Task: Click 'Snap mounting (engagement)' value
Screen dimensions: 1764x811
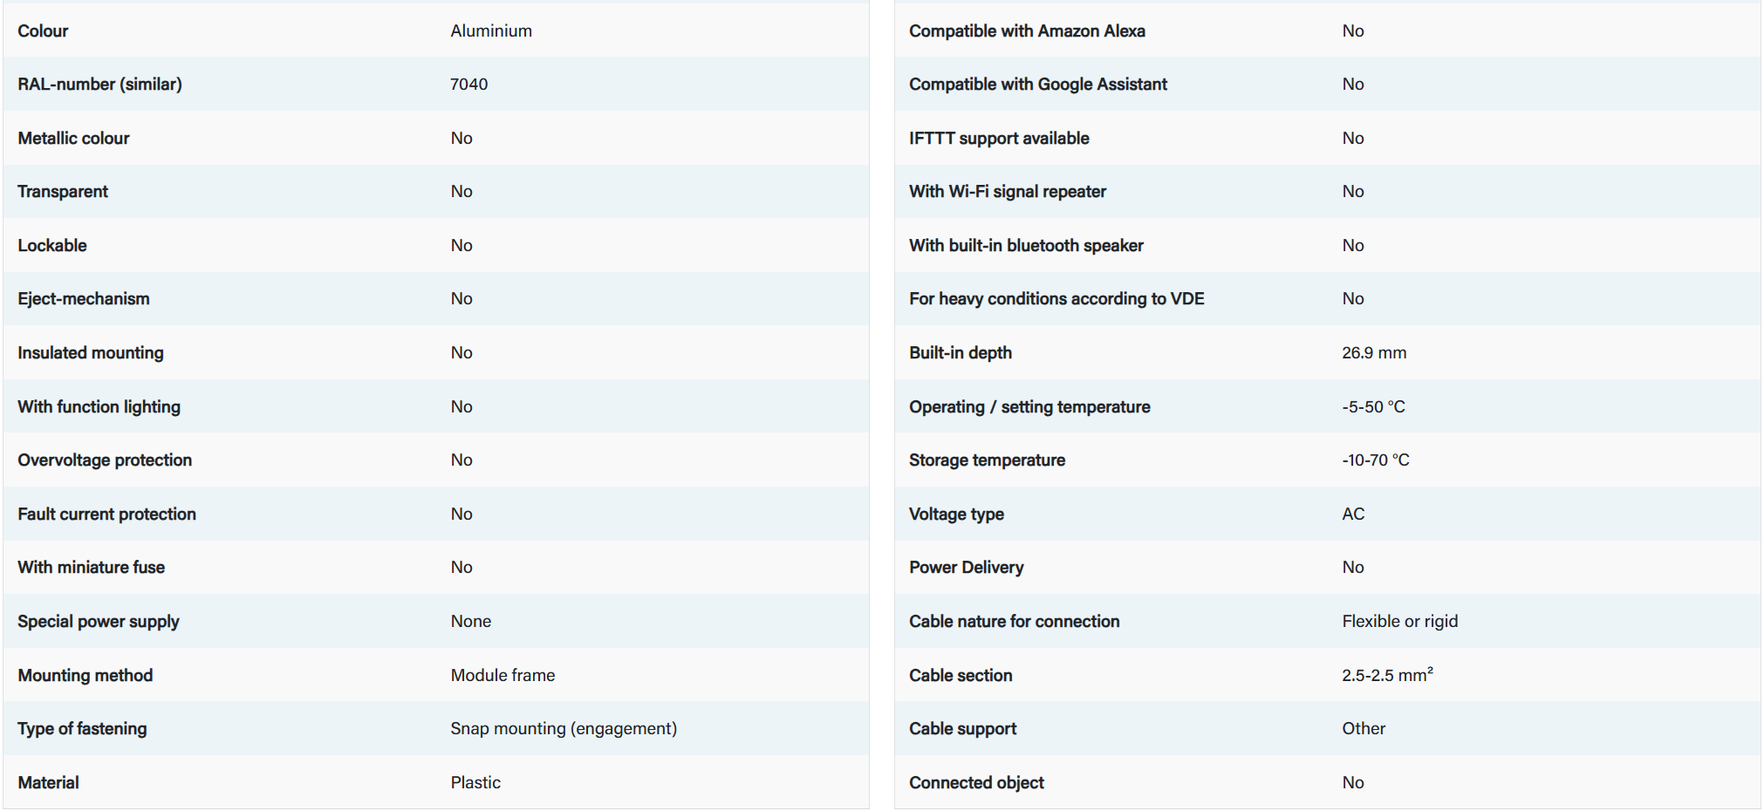Action: [563, 729]
